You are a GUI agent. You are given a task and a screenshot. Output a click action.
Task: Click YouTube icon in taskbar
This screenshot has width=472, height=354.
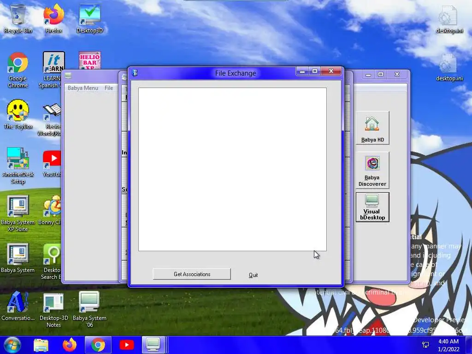pos(127,345)
